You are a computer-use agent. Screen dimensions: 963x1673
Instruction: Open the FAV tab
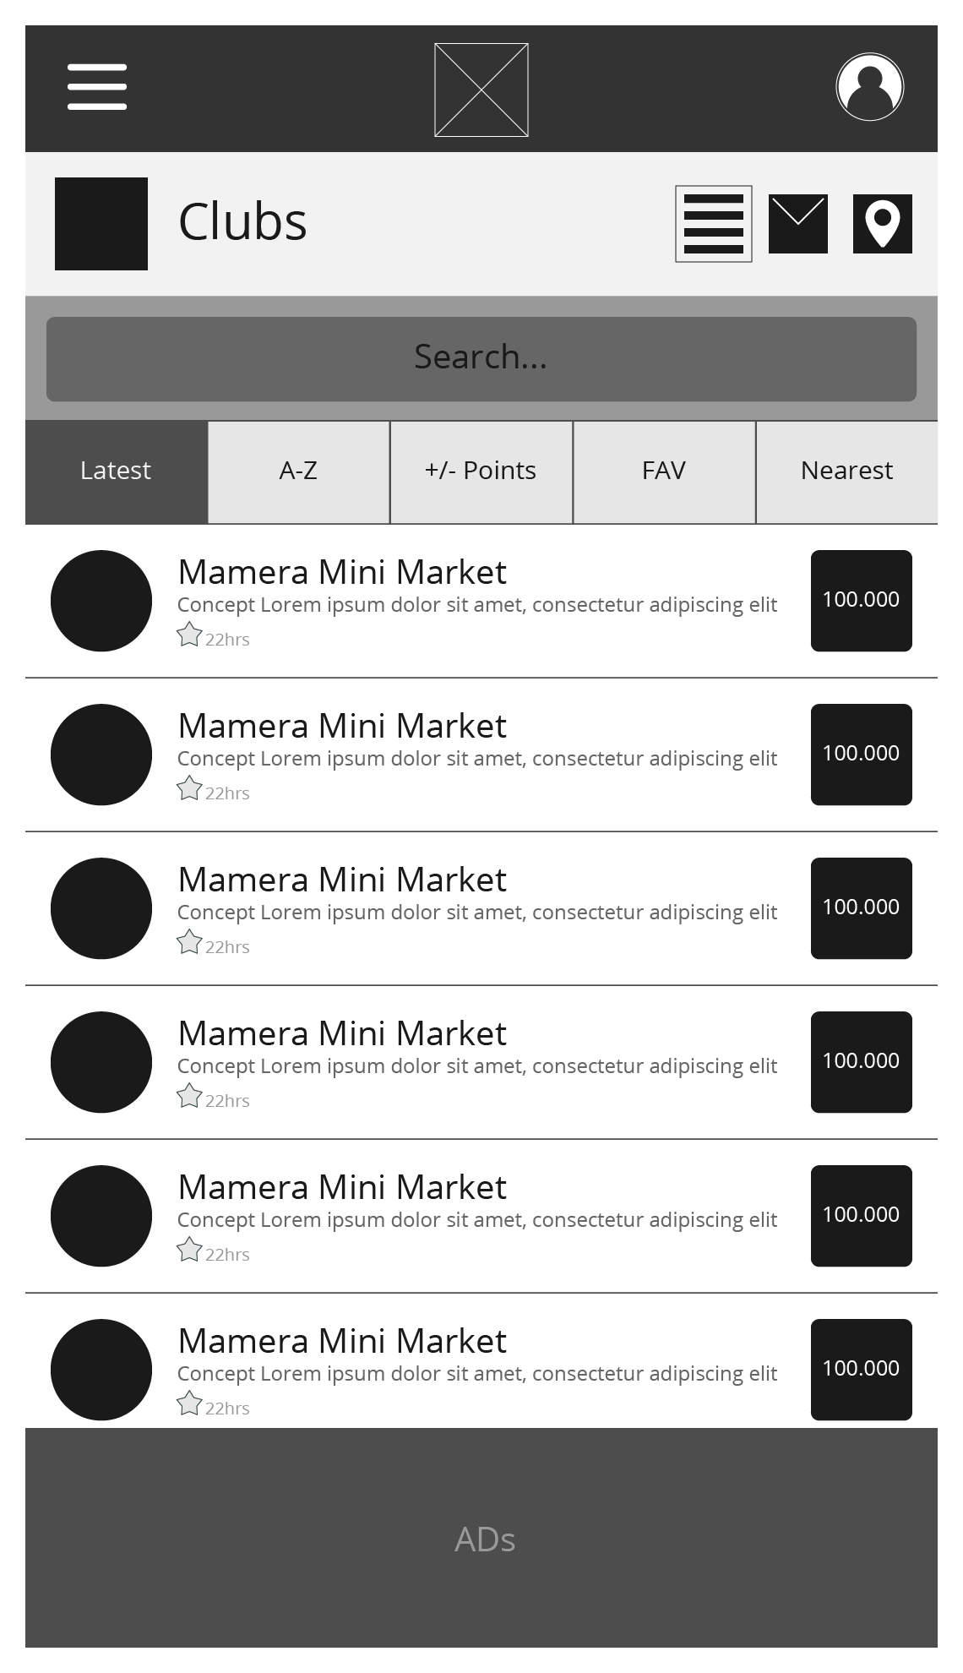664,471
